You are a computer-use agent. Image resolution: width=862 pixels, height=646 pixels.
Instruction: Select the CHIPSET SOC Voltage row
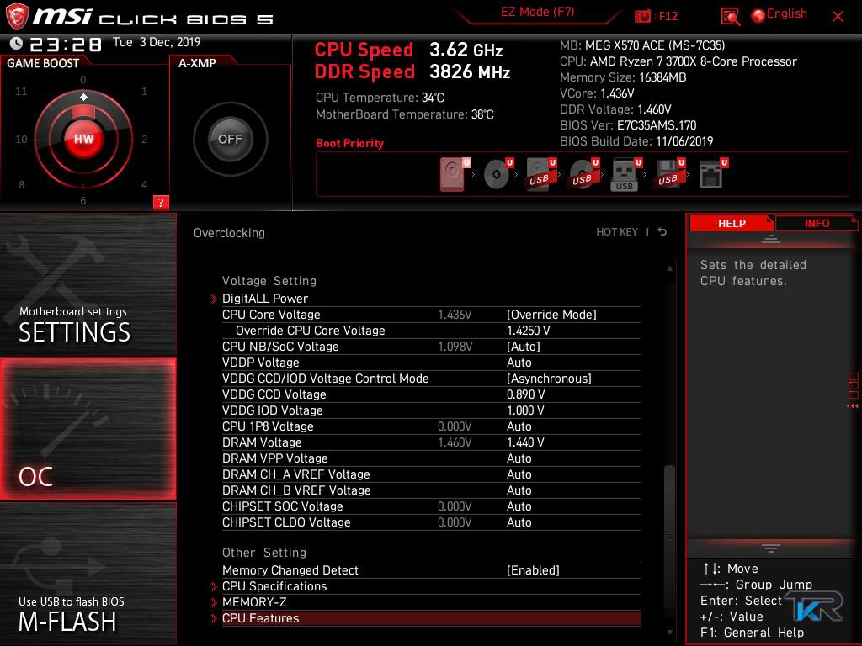(431, 506)
